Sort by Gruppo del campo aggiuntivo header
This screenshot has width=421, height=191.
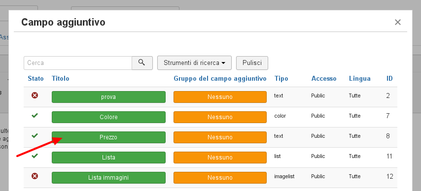pos(220,79)
